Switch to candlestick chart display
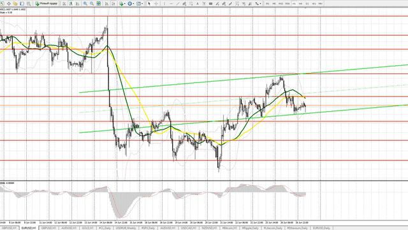Viewport: 408px width, 230px height. pos(71,4)
